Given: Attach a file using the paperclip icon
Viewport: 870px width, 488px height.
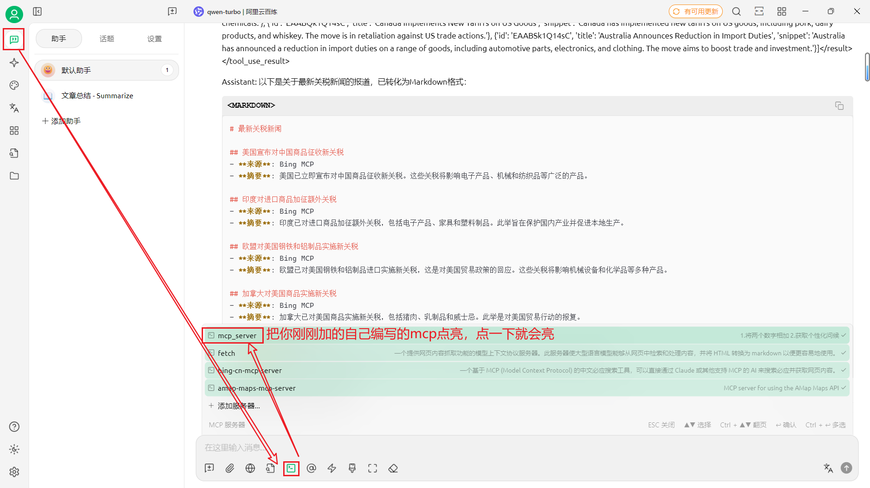Looking at the screenshot, I should 230,468.
